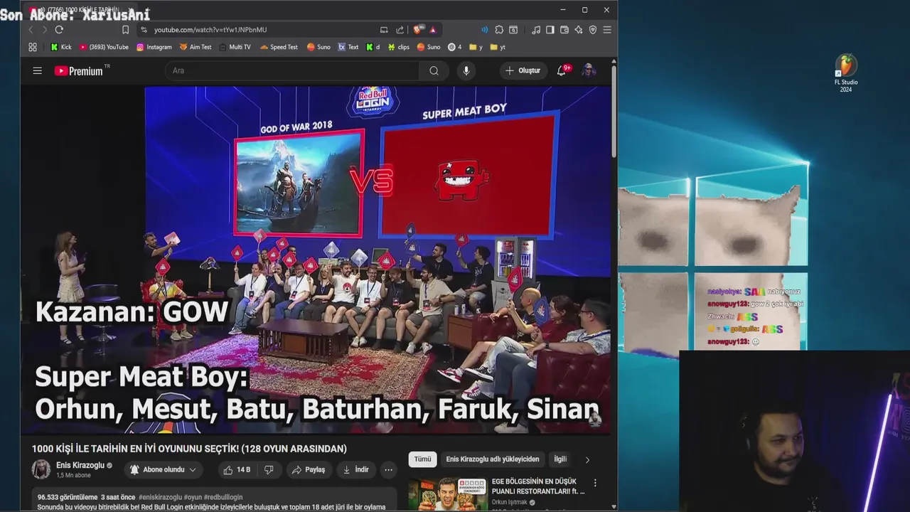This screenshot has width=910, height=512.
Task: Open the playlist music note icon
Action: click(x=536, y=30)
